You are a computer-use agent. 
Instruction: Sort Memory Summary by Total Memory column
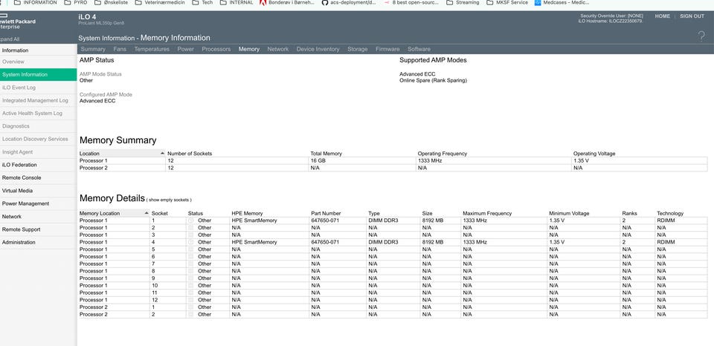point(326,154)
